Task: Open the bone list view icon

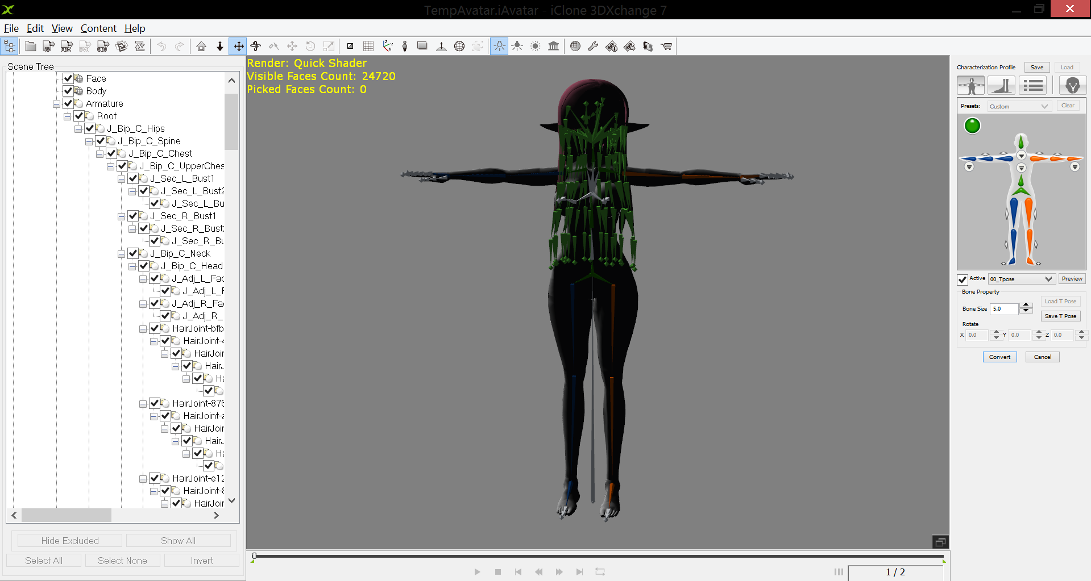Action: 1033,86
